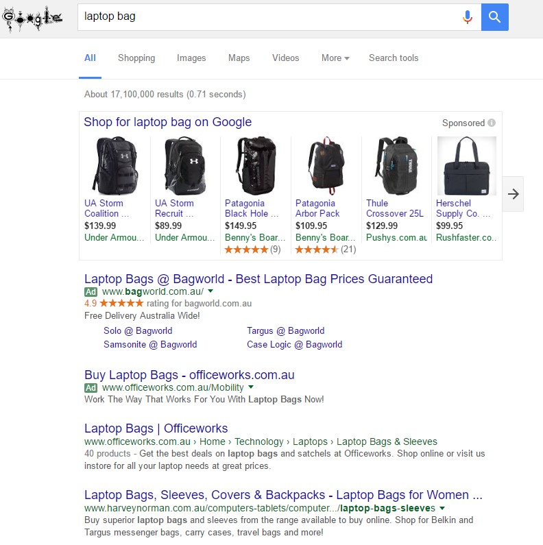
Task: Open Search tools options
Action: coord(394,58)
